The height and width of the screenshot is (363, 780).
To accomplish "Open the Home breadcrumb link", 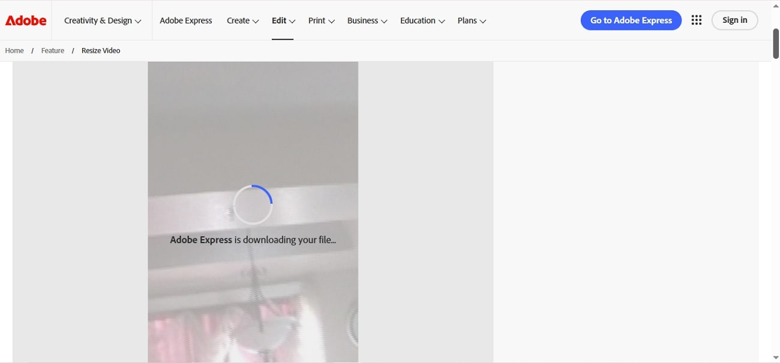I will tap(14, 50).
